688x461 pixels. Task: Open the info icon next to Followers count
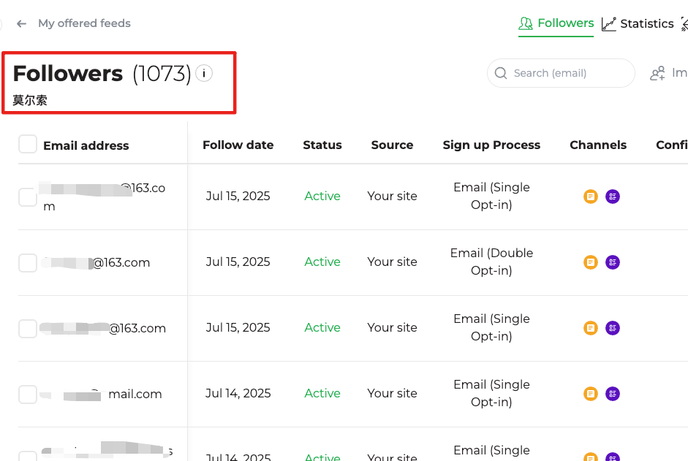tap(204, 73)
